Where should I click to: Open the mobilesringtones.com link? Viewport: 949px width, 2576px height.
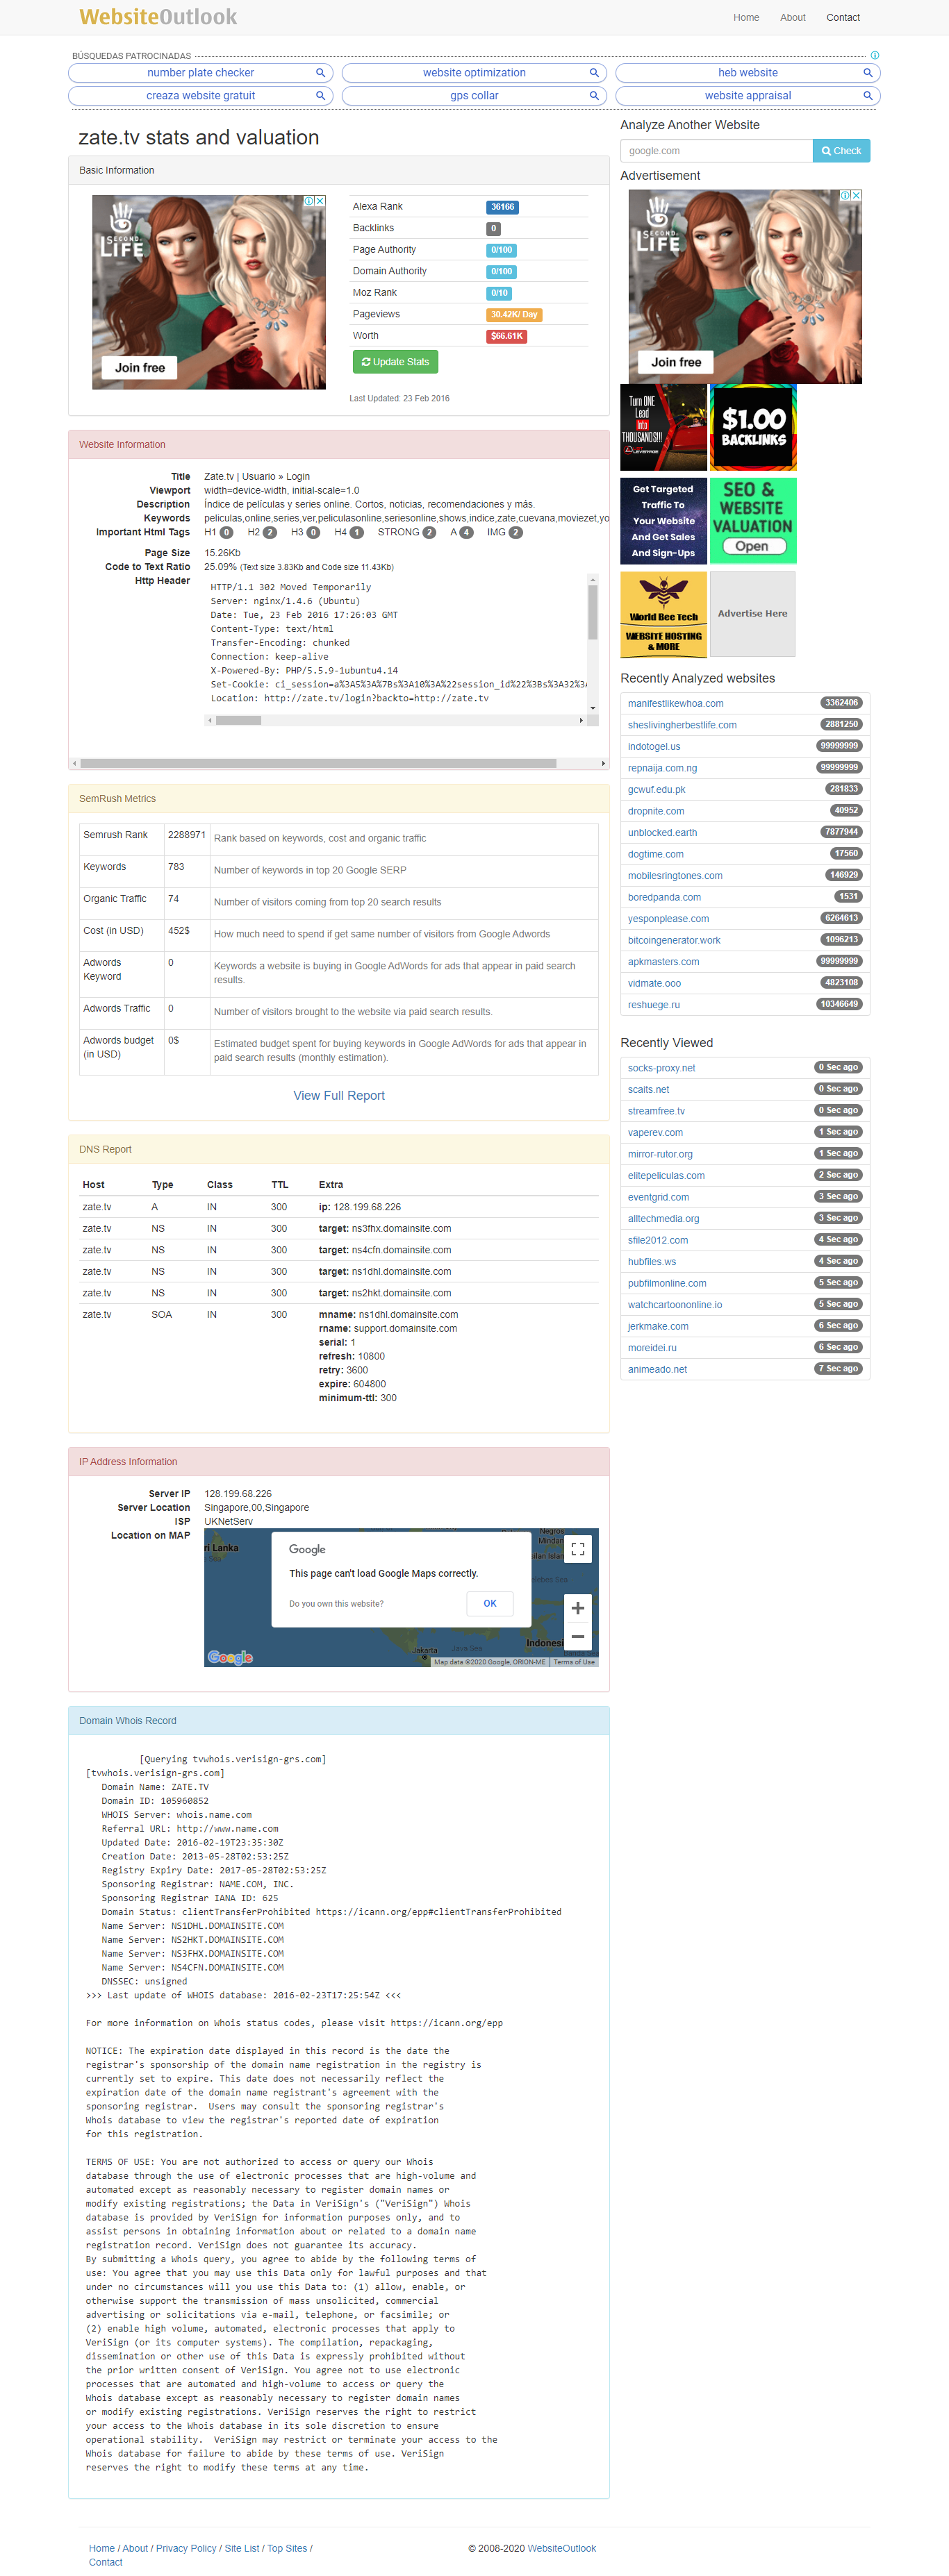point(675,876)
